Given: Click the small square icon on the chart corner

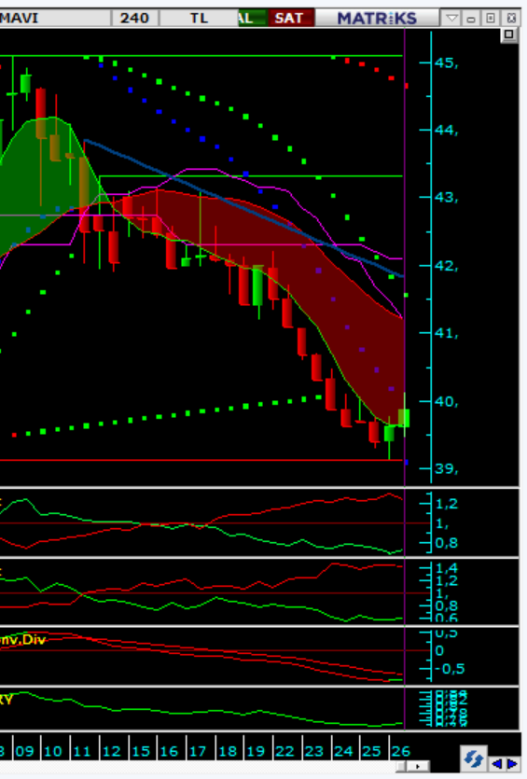Looking at the screenshot, I should tap(509, 35).
